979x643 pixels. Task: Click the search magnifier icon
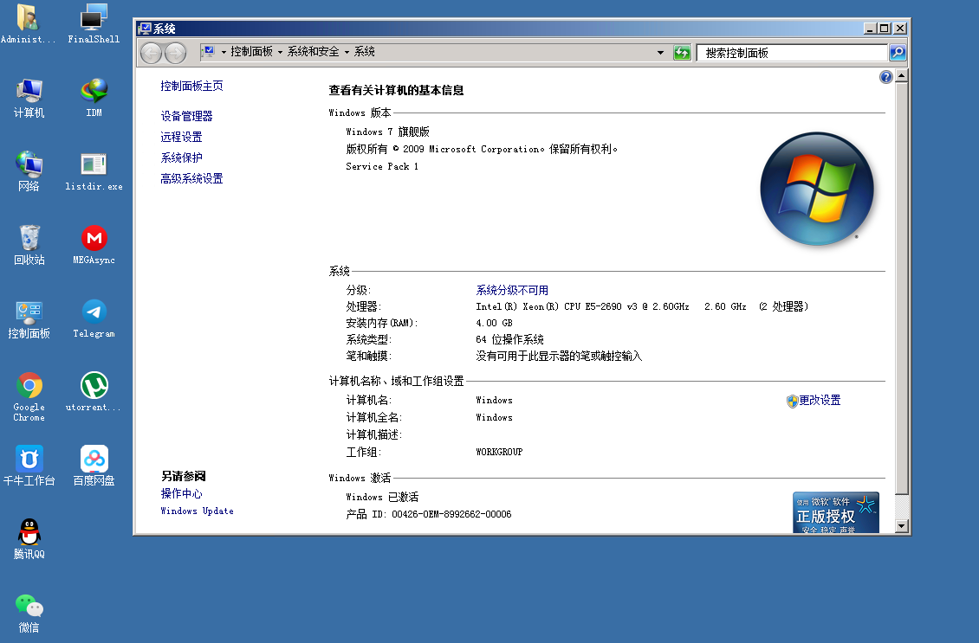[x=898, y=53]
